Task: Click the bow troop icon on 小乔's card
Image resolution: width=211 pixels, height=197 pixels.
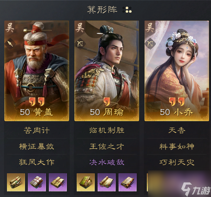Action: tap(150, 44)
